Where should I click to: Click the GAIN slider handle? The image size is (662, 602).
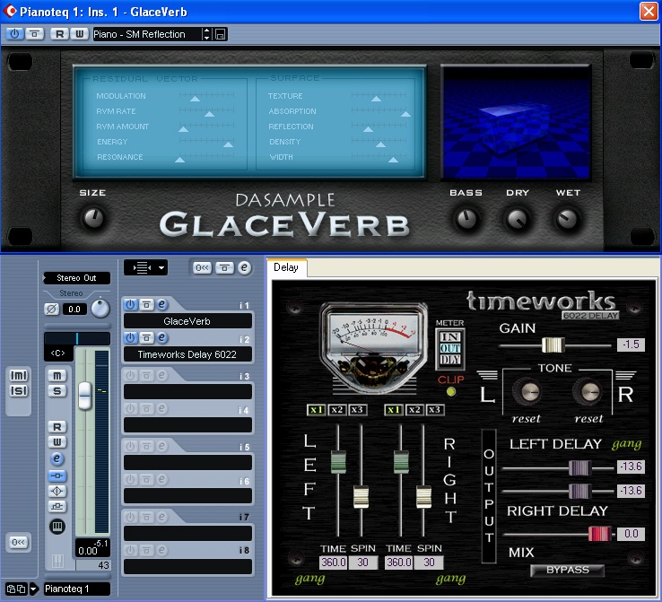[553, 345]
